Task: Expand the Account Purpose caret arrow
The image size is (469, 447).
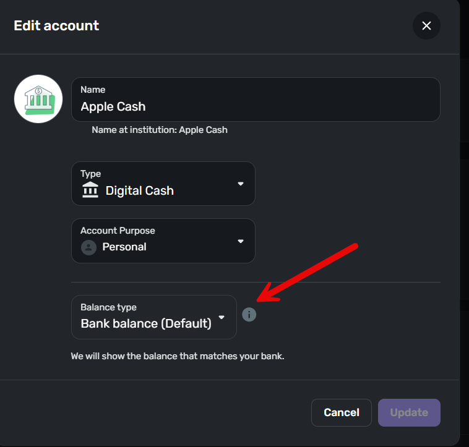Action: click(x=241, y=241)
